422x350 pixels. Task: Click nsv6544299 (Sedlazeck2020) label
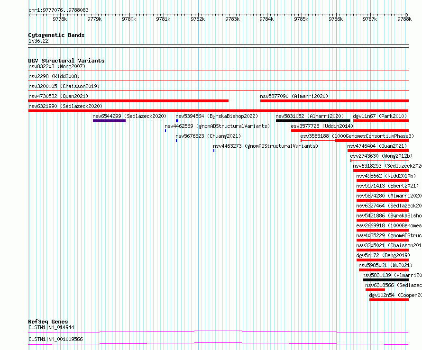pyautogui.click(x=129, y=116)
